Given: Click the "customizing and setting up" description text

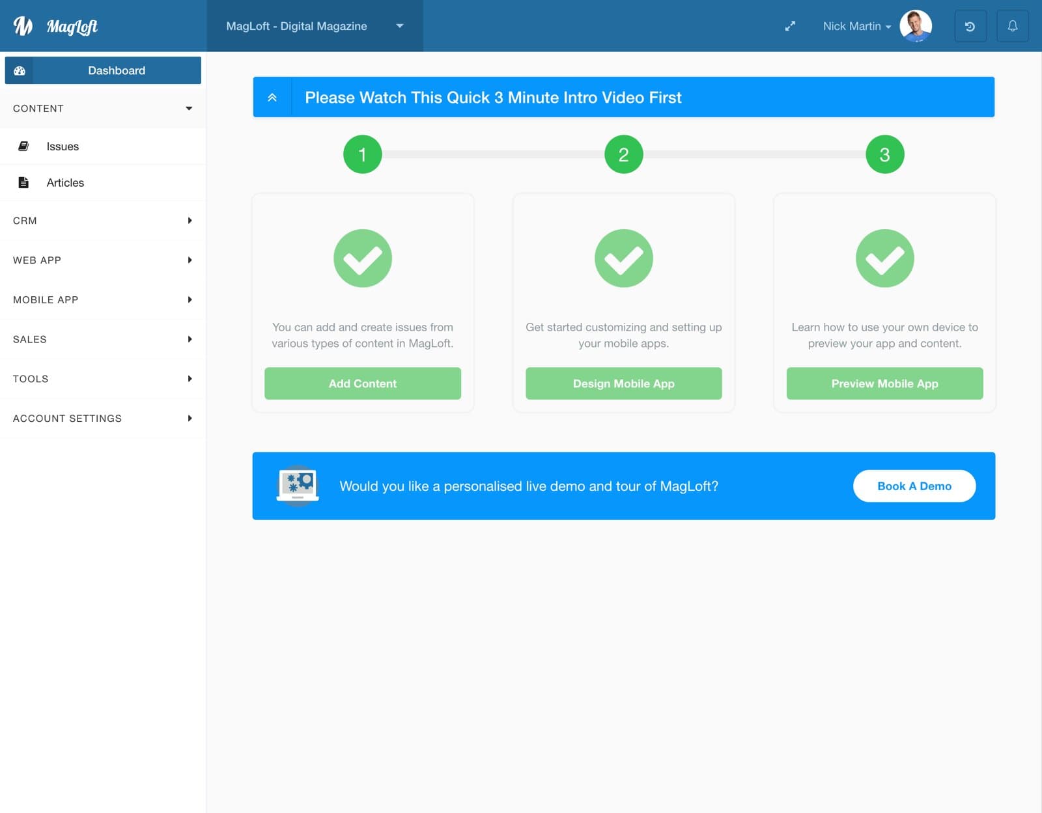Looking at the screenshot, I should point(624,335).
